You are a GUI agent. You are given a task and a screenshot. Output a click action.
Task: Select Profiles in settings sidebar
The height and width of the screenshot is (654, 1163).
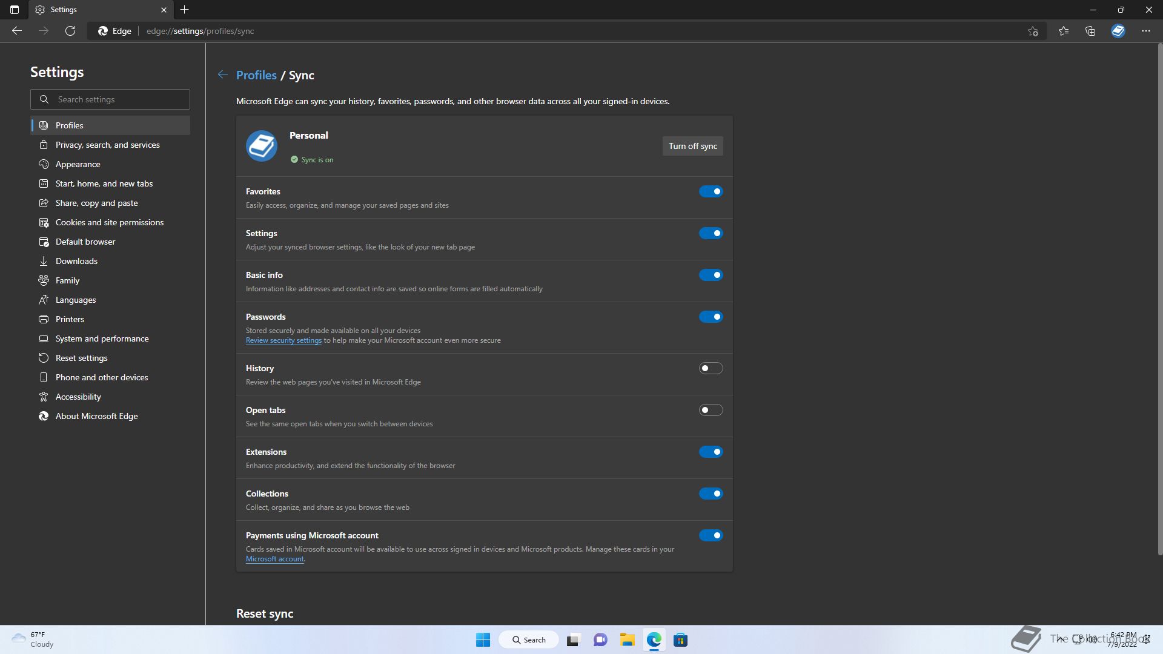tap(110, 125)
